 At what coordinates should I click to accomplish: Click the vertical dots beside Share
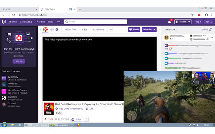[x=86, y=119]
